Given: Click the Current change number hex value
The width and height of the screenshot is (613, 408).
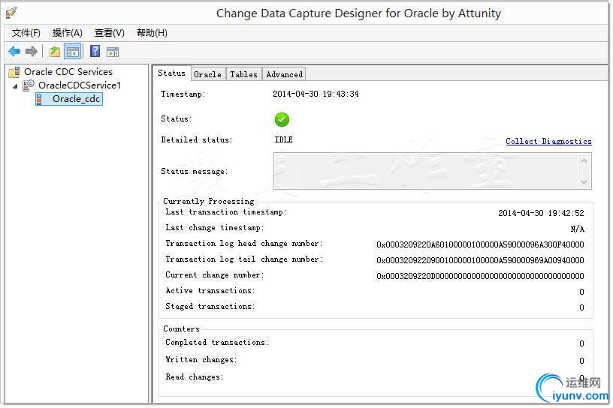Looking at the screenshot, I should tap(480, 276).
